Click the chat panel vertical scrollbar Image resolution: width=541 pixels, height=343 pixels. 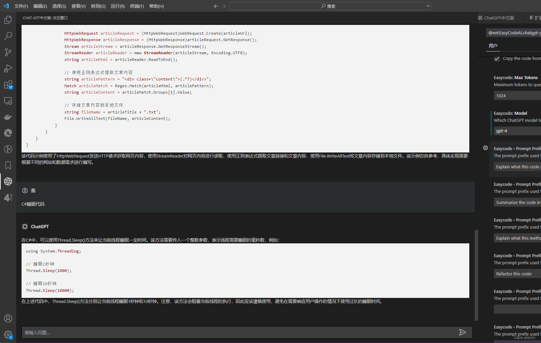click(476, 275)
